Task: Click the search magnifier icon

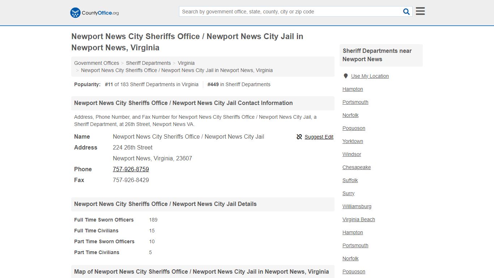Action: click(406, 12)
